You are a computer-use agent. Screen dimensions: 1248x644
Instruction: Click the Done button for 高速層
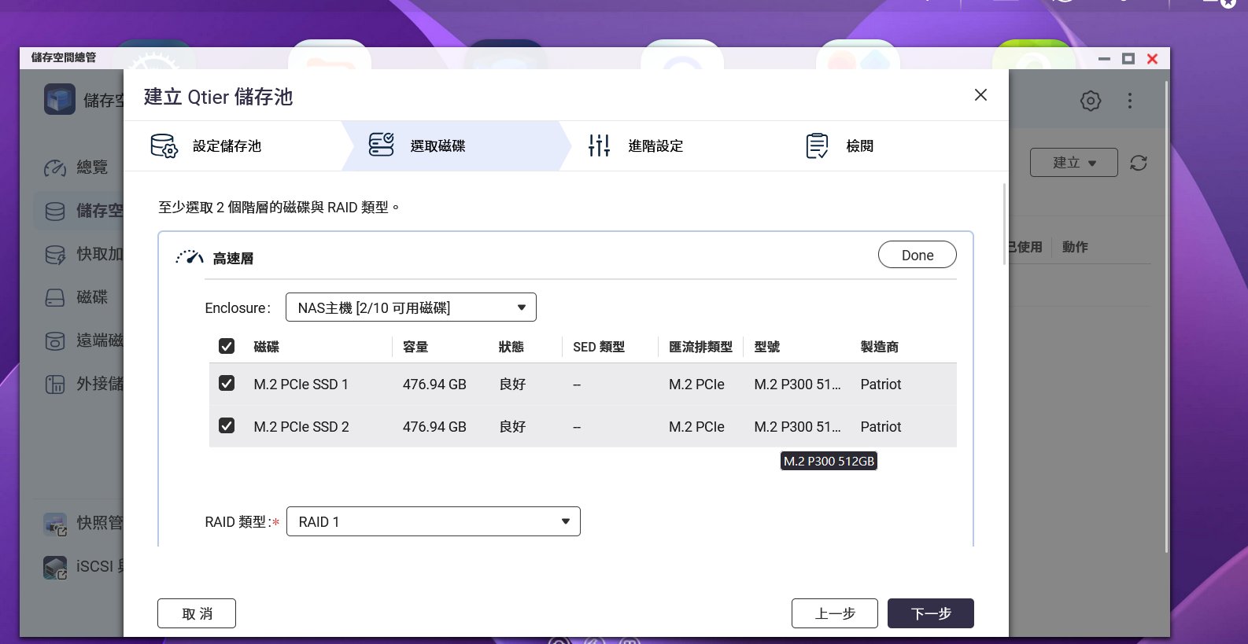point(917,255)
